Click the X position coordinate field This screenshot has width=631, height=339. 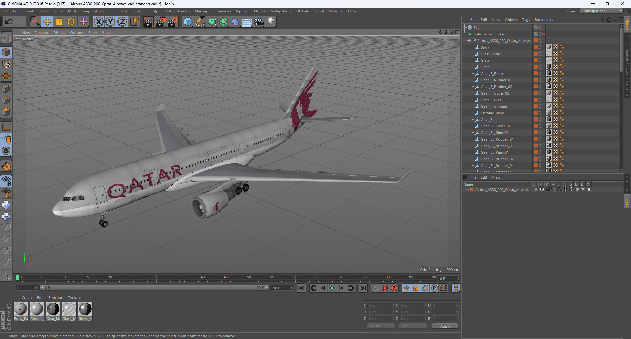click(x=381, y=305)
